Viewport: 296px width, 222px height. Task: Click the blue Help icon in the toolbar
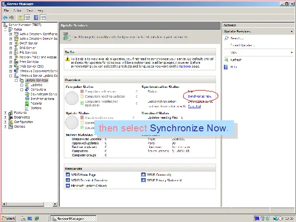(36, 18)
